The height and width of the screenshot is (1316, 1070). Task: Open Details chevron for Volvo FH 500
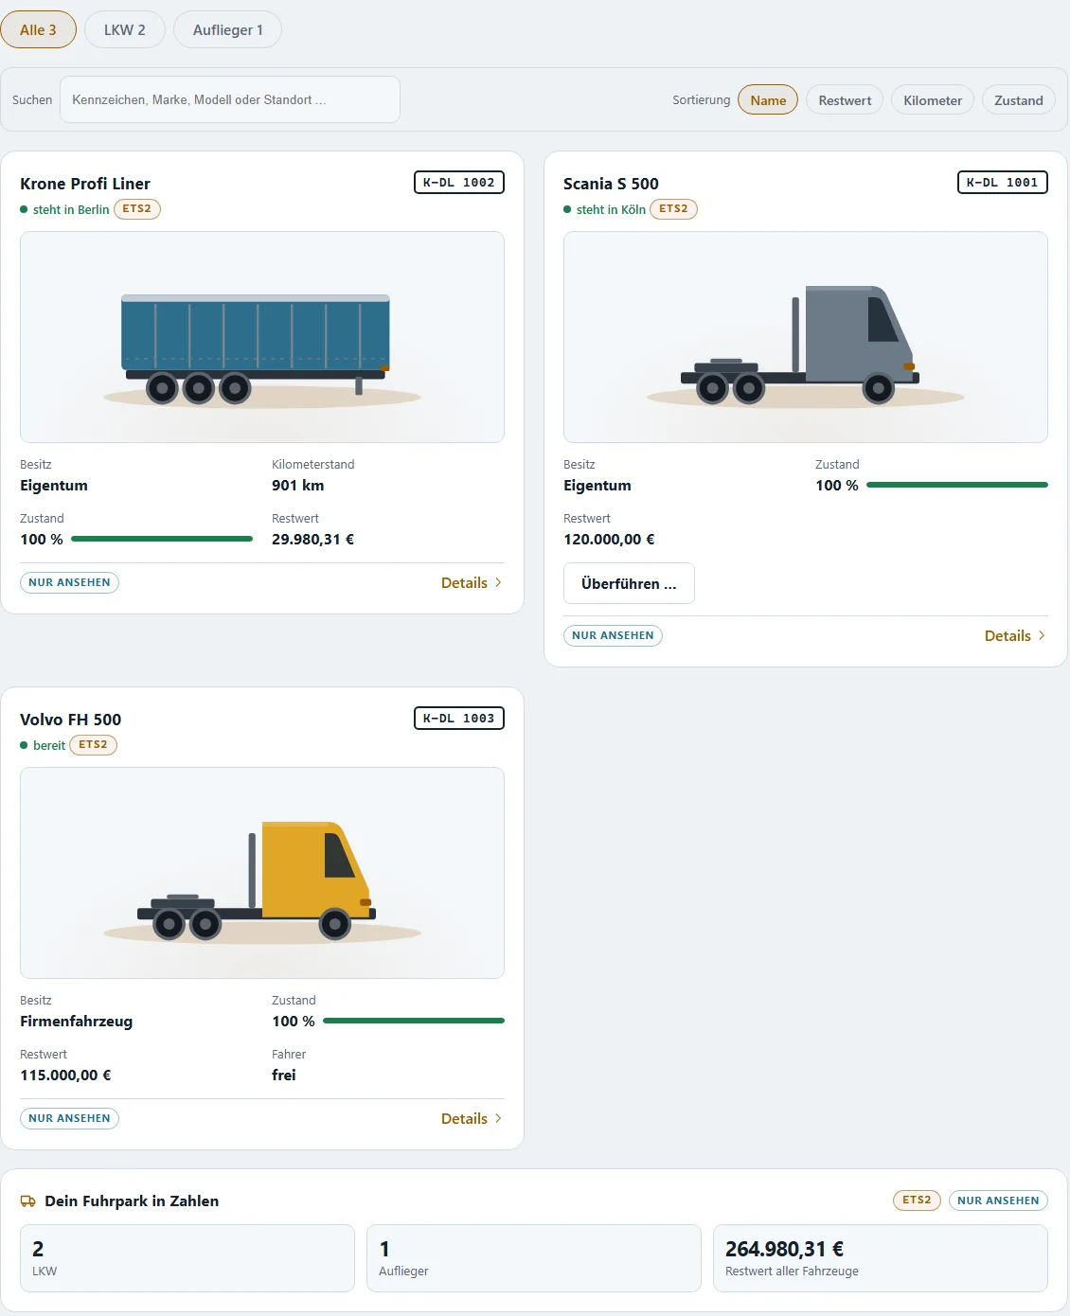point(498,1119)
